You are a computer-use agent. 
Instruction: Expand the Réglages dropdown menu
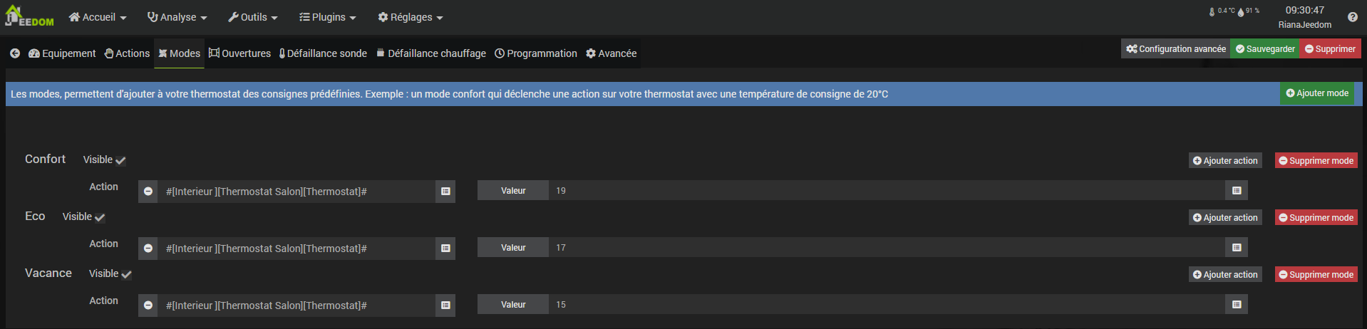[x=410, y=17]
